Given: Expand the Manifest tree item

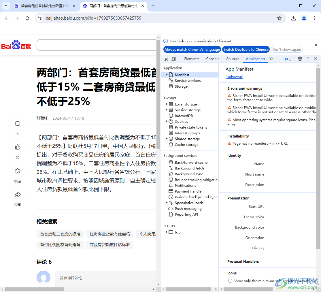Looking at the screenshot, I should (167, 75).
